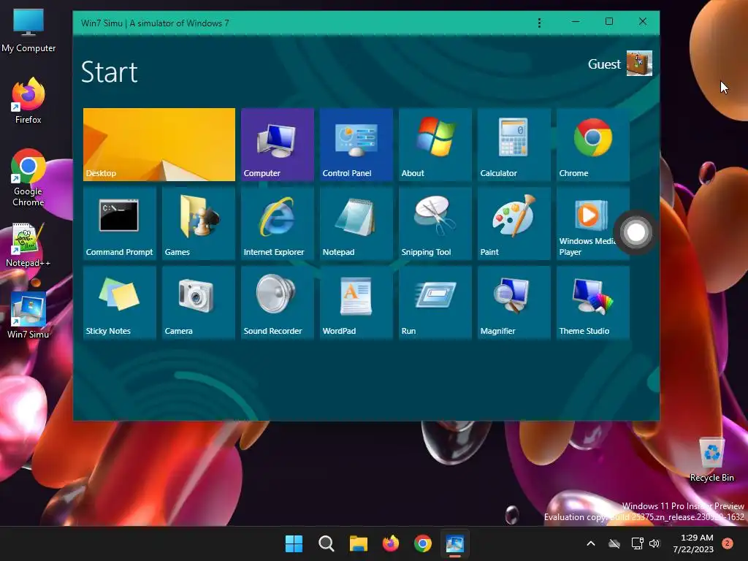
Task: Click the volume speaker tray icon
Action: coord(654,543)
